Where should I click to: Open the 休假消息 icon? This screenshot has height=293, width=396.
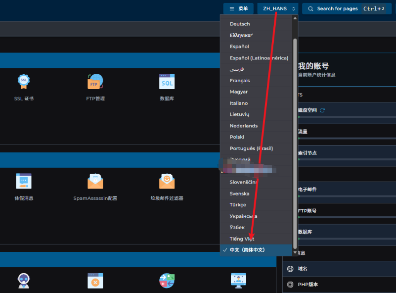point(24,181)
